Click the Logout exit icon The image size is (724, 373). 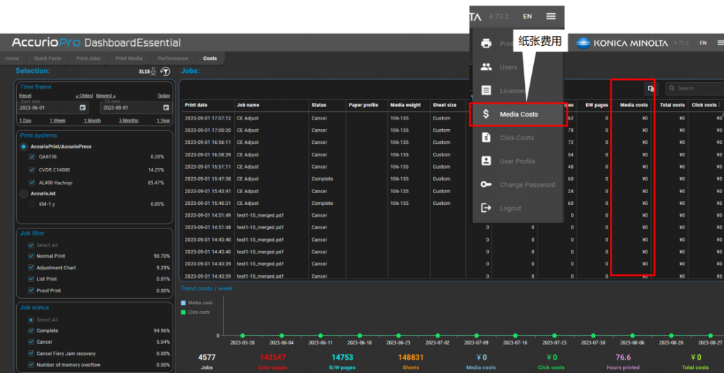tap(486, 208)
